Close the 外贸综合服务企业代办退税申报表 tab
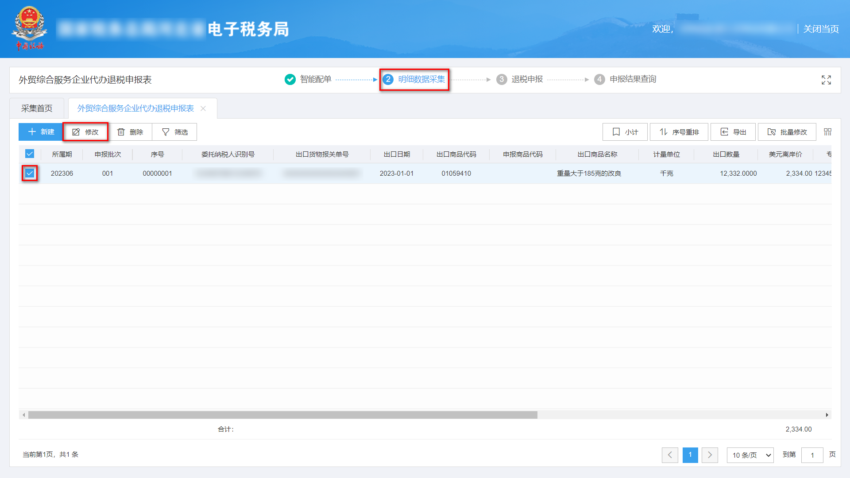This screenshot has height=478, width=850. pos(203,108)
